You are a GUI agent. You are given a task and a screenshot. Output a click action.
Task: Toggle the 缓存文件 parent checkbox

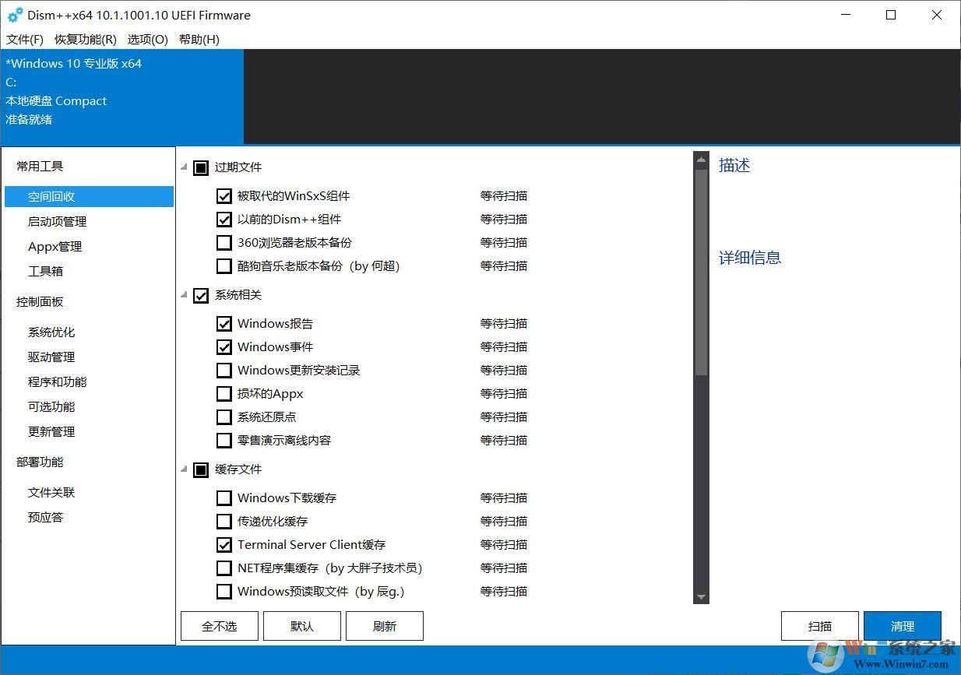(x=201, y=469)
